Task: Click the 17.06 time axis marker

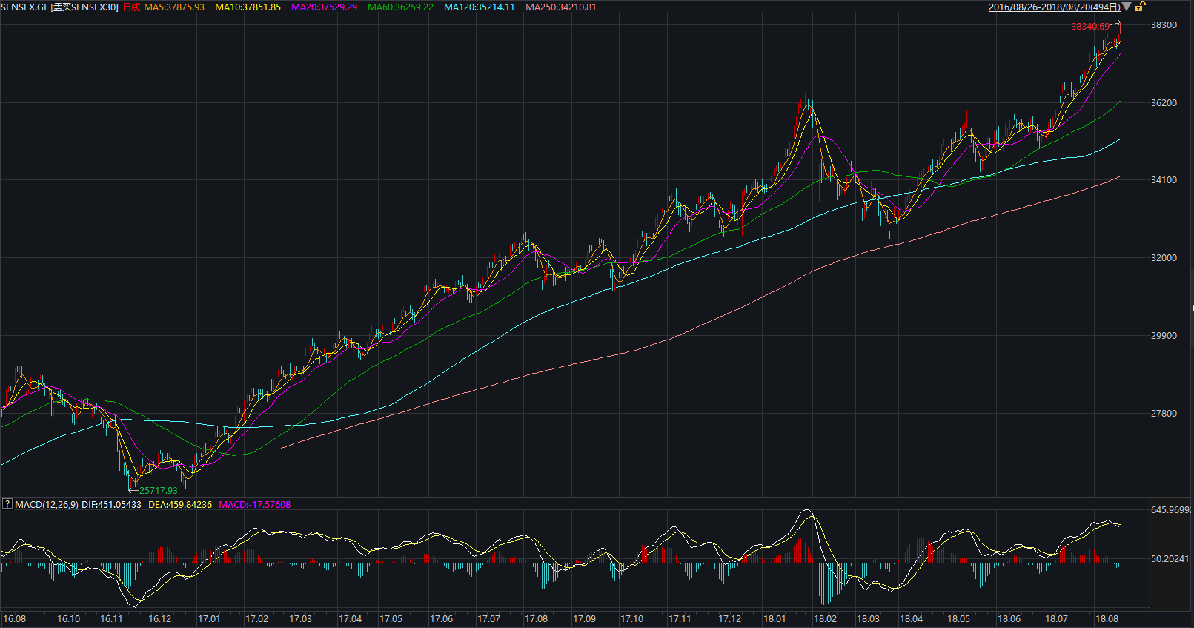Action: point(442,619)
